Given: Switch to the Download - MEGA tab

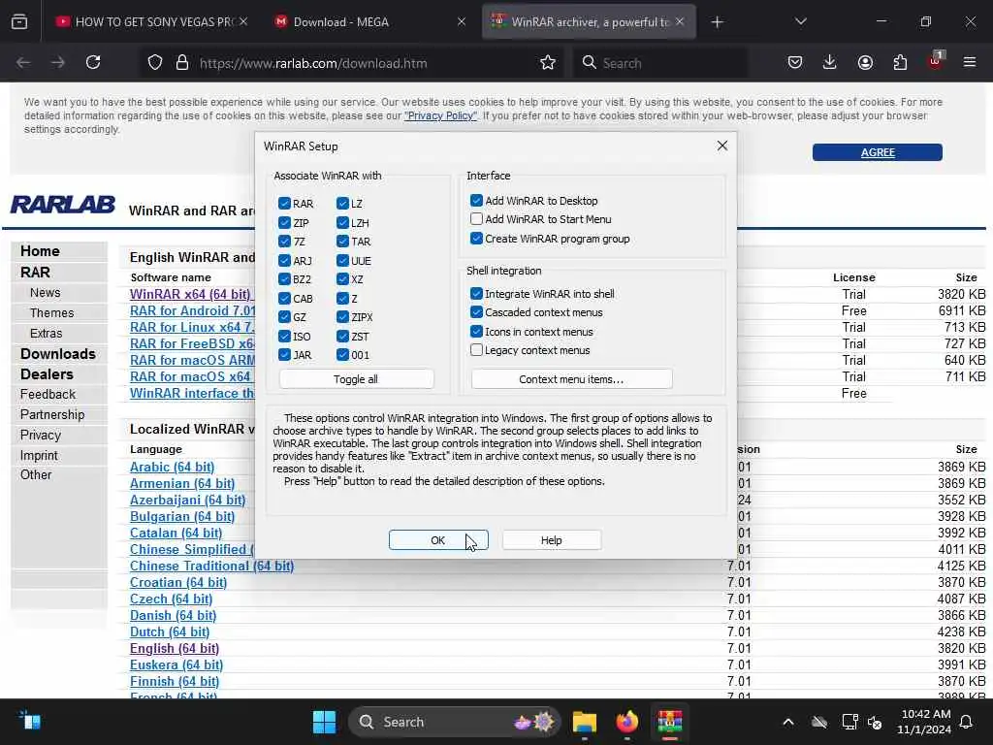Looking at the screenshot, I should (369, 21).
